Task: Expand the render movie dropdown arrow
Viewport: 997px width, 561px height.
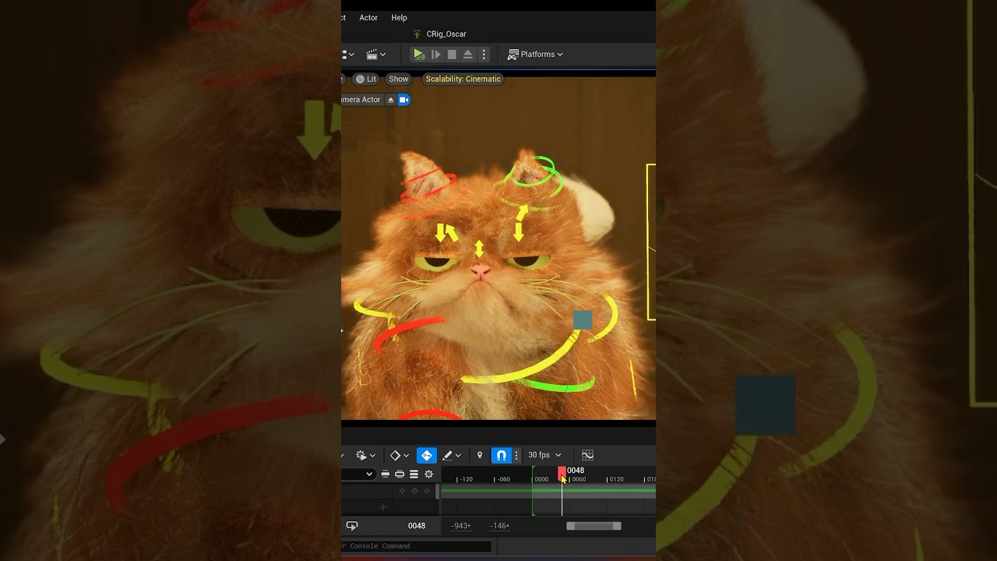Action: pyautogui.click(x=372, y=455)
